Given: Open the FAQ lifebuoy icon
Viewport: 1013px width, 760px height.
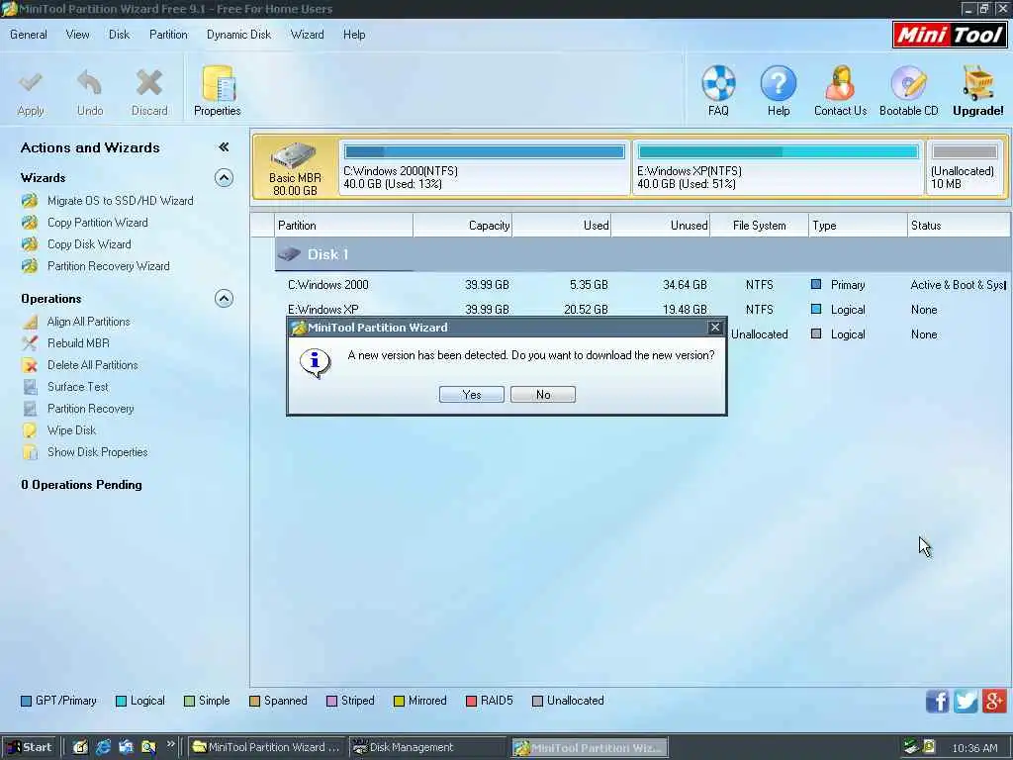Looking at the screenshot, I should [718, 83].
